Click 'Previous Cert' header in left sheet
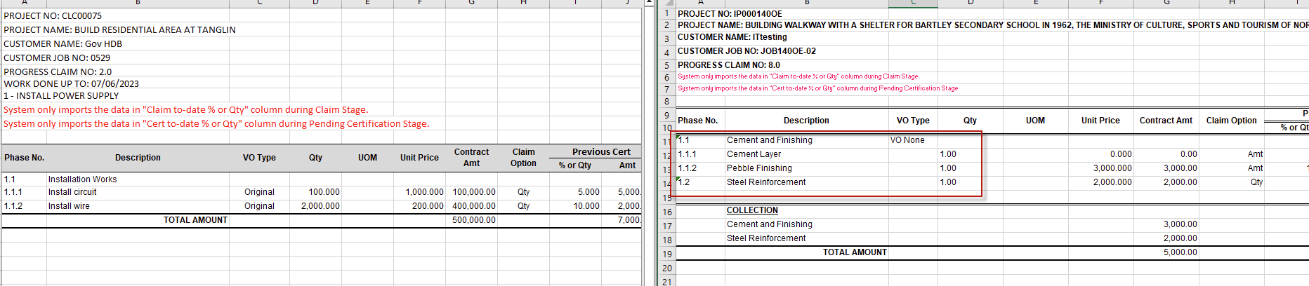This screenshot has width=1309, height=286. (x=601, y=151)
